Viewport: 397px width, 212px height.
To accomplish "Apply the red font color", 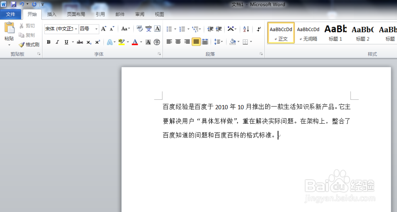I will point(135,42).
